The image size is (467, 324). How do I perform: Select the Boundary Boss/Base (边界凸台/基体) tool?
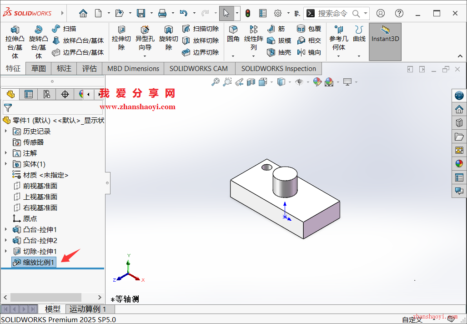[x=78, y=52]
